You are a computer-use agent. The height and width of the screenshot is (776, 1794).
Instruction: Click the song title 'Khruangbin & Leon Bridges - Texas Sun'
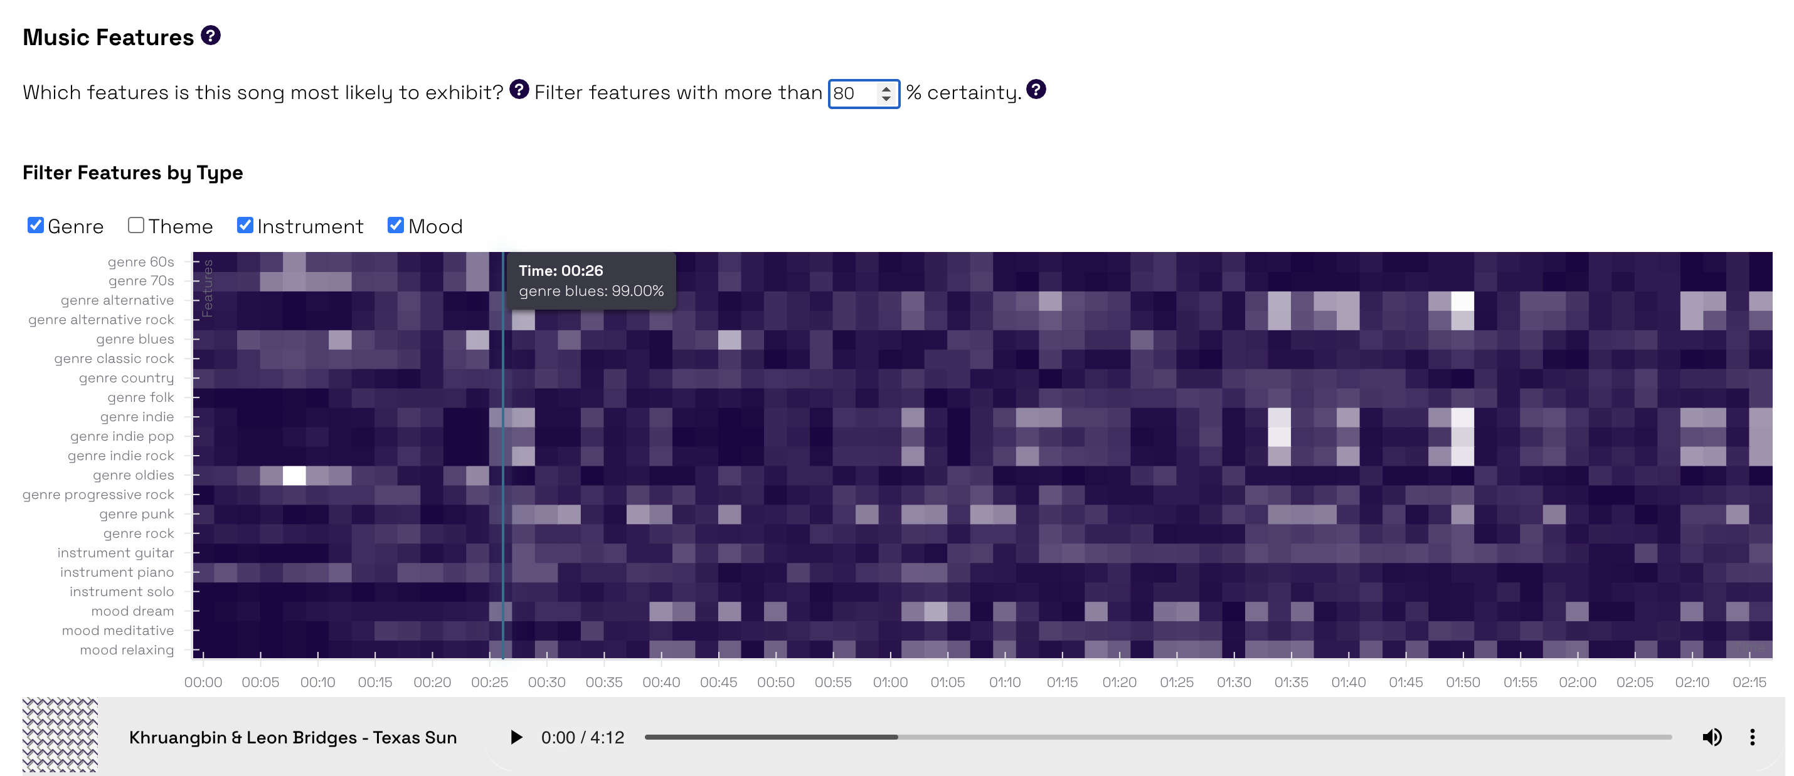[292, 737]
